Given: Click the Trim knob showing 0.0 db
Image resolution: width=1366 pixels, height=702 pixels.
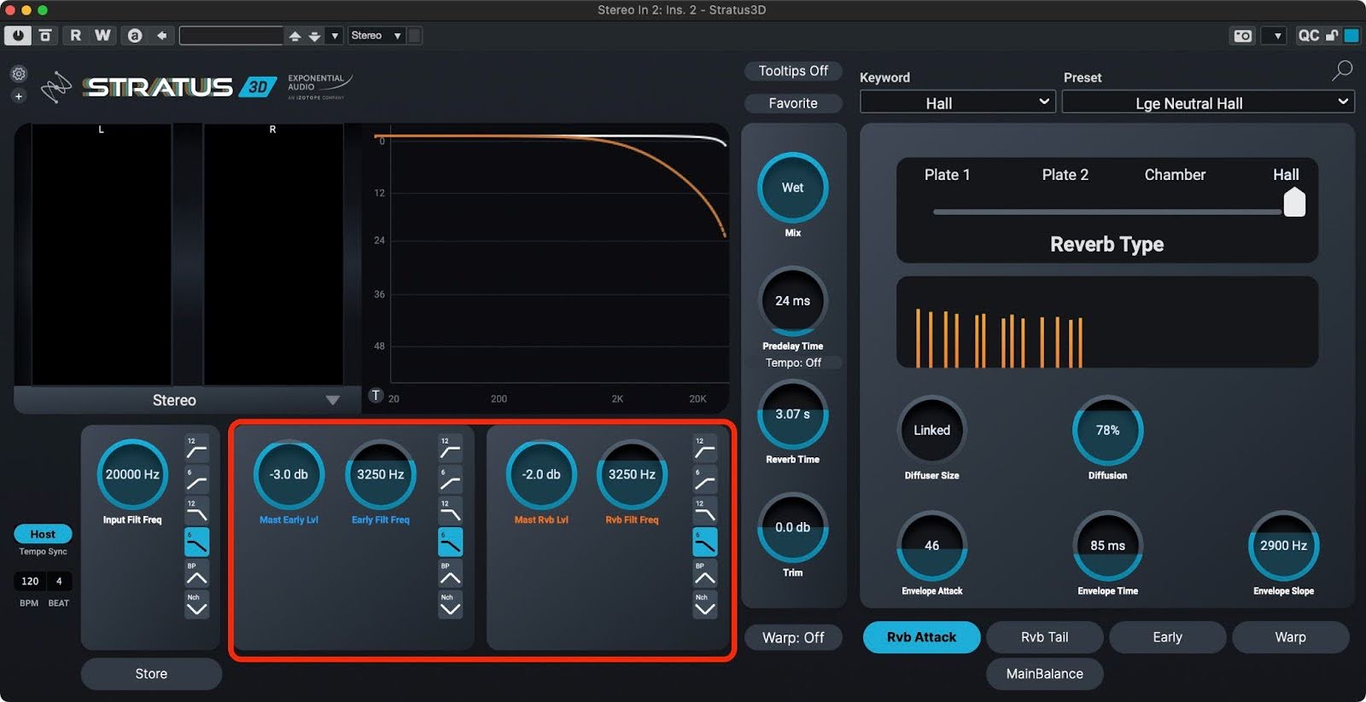Looking at the screenshot, I should pyautogui.click(x=792, y=528).
